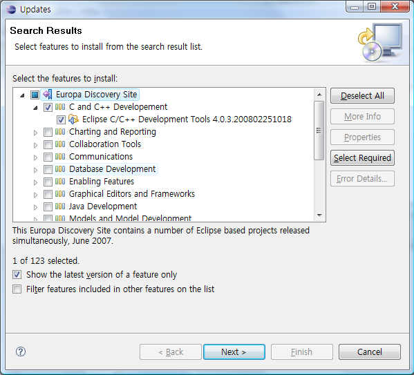Click the category icon beside Java Development

point(60,206)
